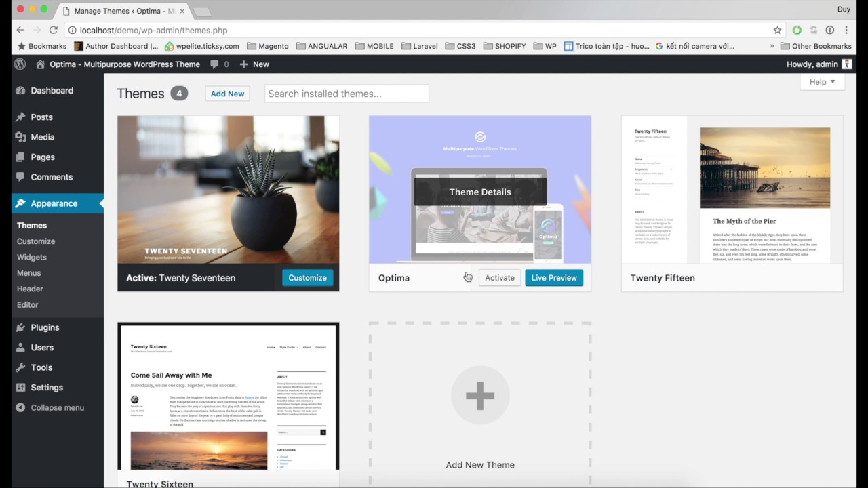Click the Comments bubble icon in sidebar
Image resolution: width=868 pixels, height=488 pixels.
pos(20,177)
